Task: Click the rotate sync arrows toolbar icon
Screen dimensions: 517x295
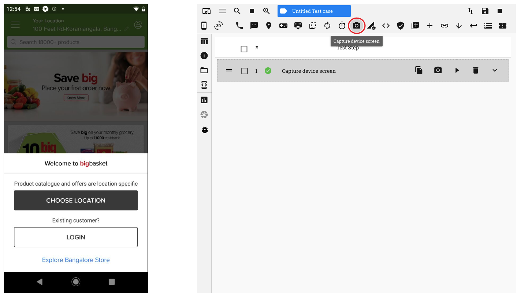Action: pos(327,26)
